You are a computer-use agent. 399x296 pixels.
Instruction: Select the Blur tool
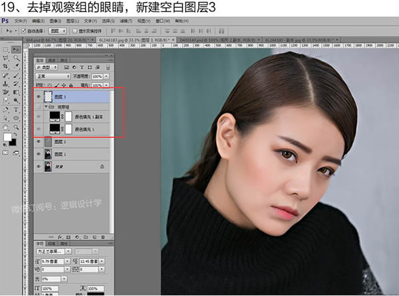click(5, 100)
